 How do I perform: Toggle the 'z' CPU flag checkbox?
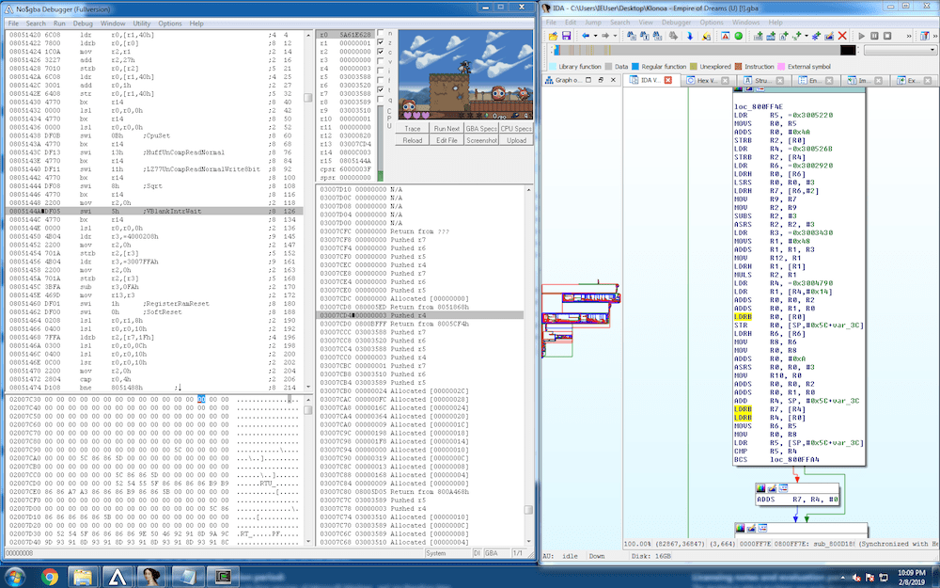[x=380, y=42]
